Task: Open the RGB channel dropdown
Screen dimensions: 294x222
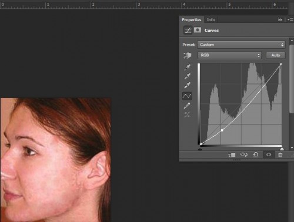Action: pos(230,55)
